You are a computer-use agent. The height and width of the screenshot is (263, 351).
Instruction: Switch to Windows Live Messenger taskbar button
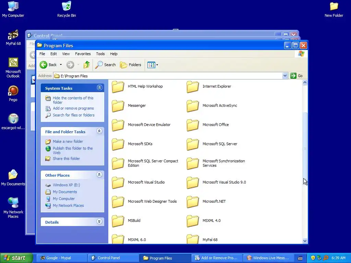click(268, 258)
